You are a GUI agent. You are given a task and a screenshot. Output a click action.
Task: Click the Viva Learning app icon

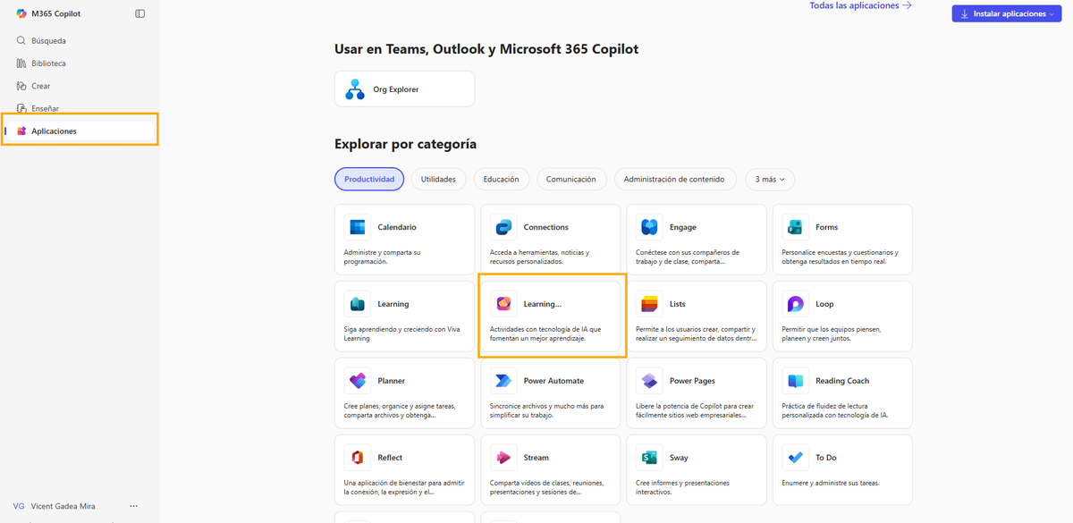click(357, 304)
